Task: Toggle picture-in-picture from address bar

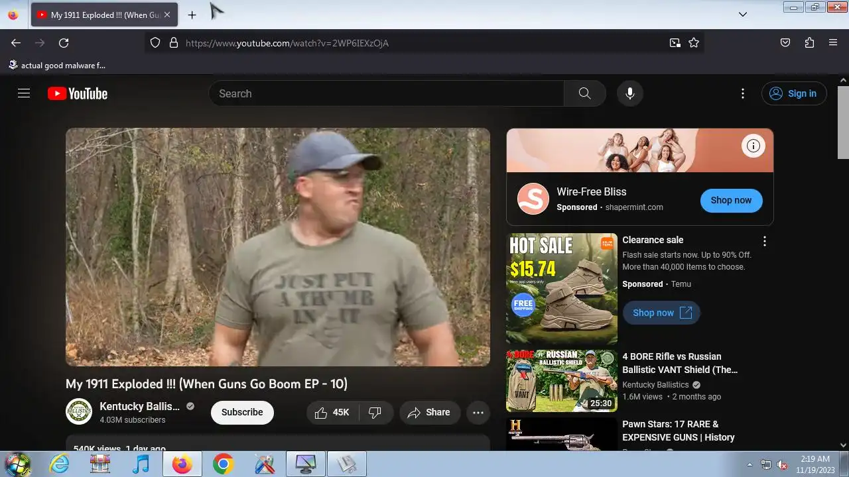Action: pos(675,42)
